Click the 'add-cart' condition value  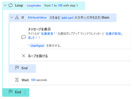(67, 18)
